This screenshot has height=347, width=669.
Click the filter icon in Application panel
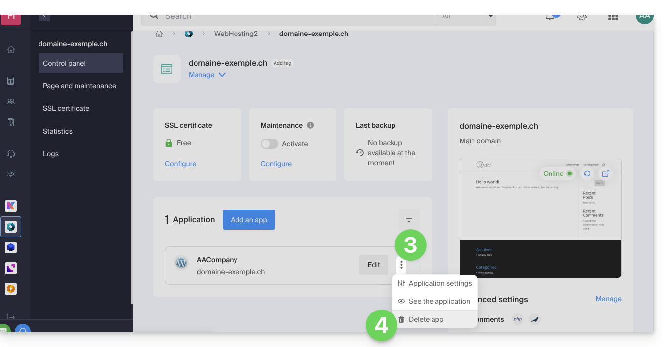click(x=409, y=219)
